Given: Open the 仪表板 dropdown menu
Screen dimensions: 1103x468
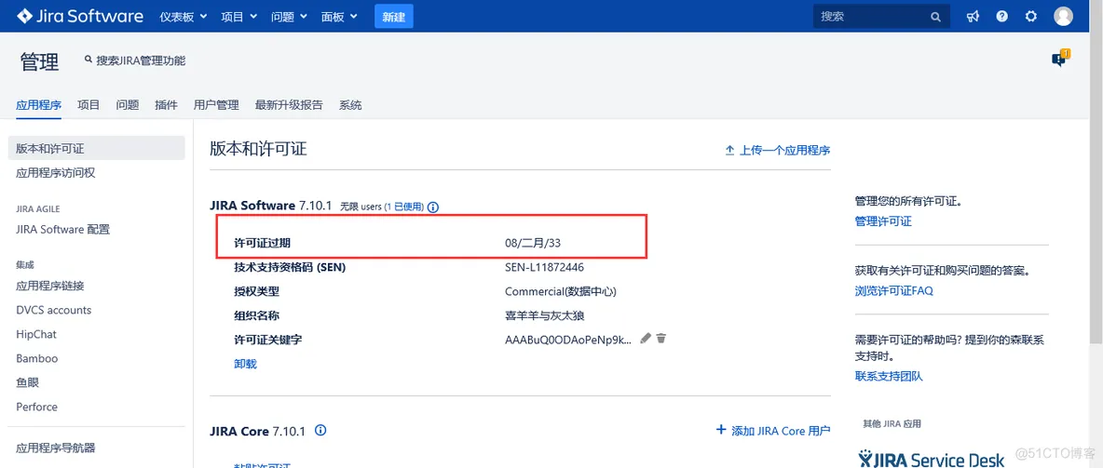Looking at the screenshot, I should [183, 16].
